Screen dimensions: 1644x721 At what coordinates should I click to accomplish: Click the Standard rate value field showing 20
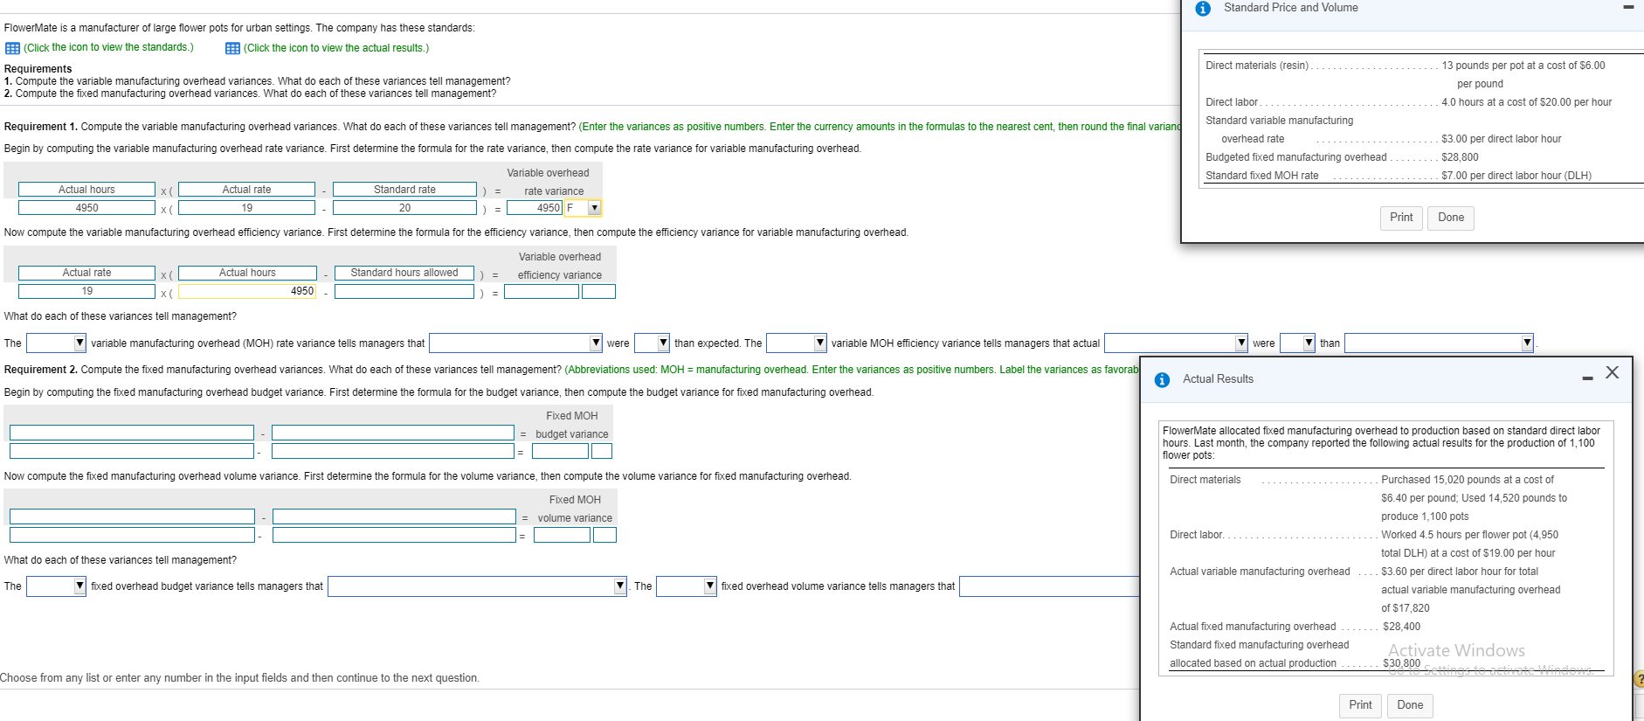[x=404, y=208]
